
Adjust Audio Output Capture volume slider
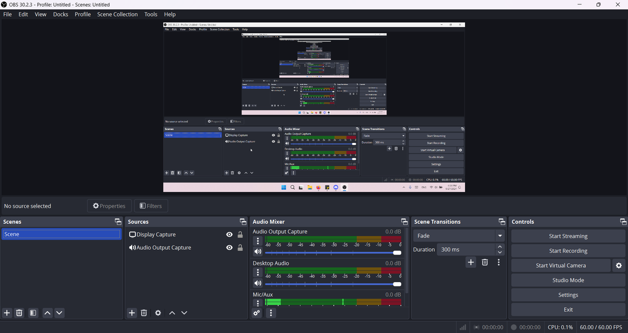pyautogui.click(x=333, y=253)
